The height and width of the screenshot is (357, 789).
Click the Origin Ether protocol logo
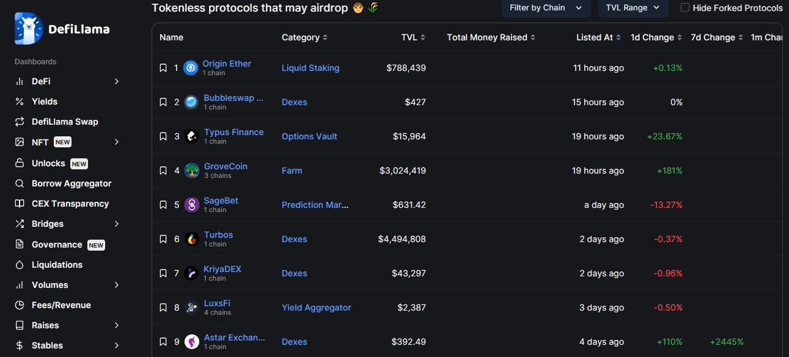pyautogui.click(x=191, y=68)
